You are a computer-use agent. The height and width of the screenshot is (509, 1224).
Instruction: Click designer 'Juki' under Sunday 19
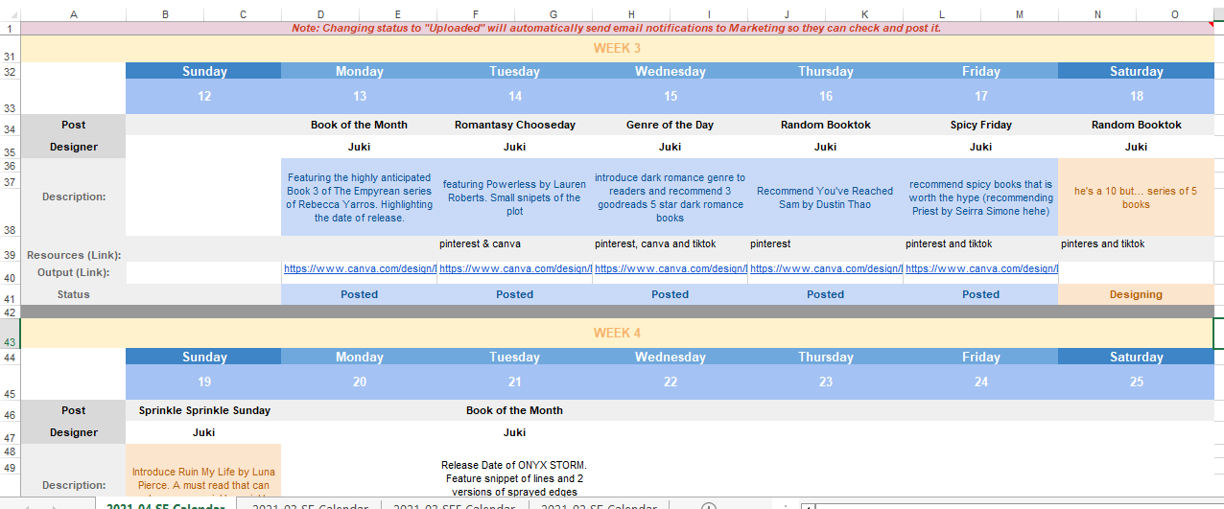click(x=204, y=432)
